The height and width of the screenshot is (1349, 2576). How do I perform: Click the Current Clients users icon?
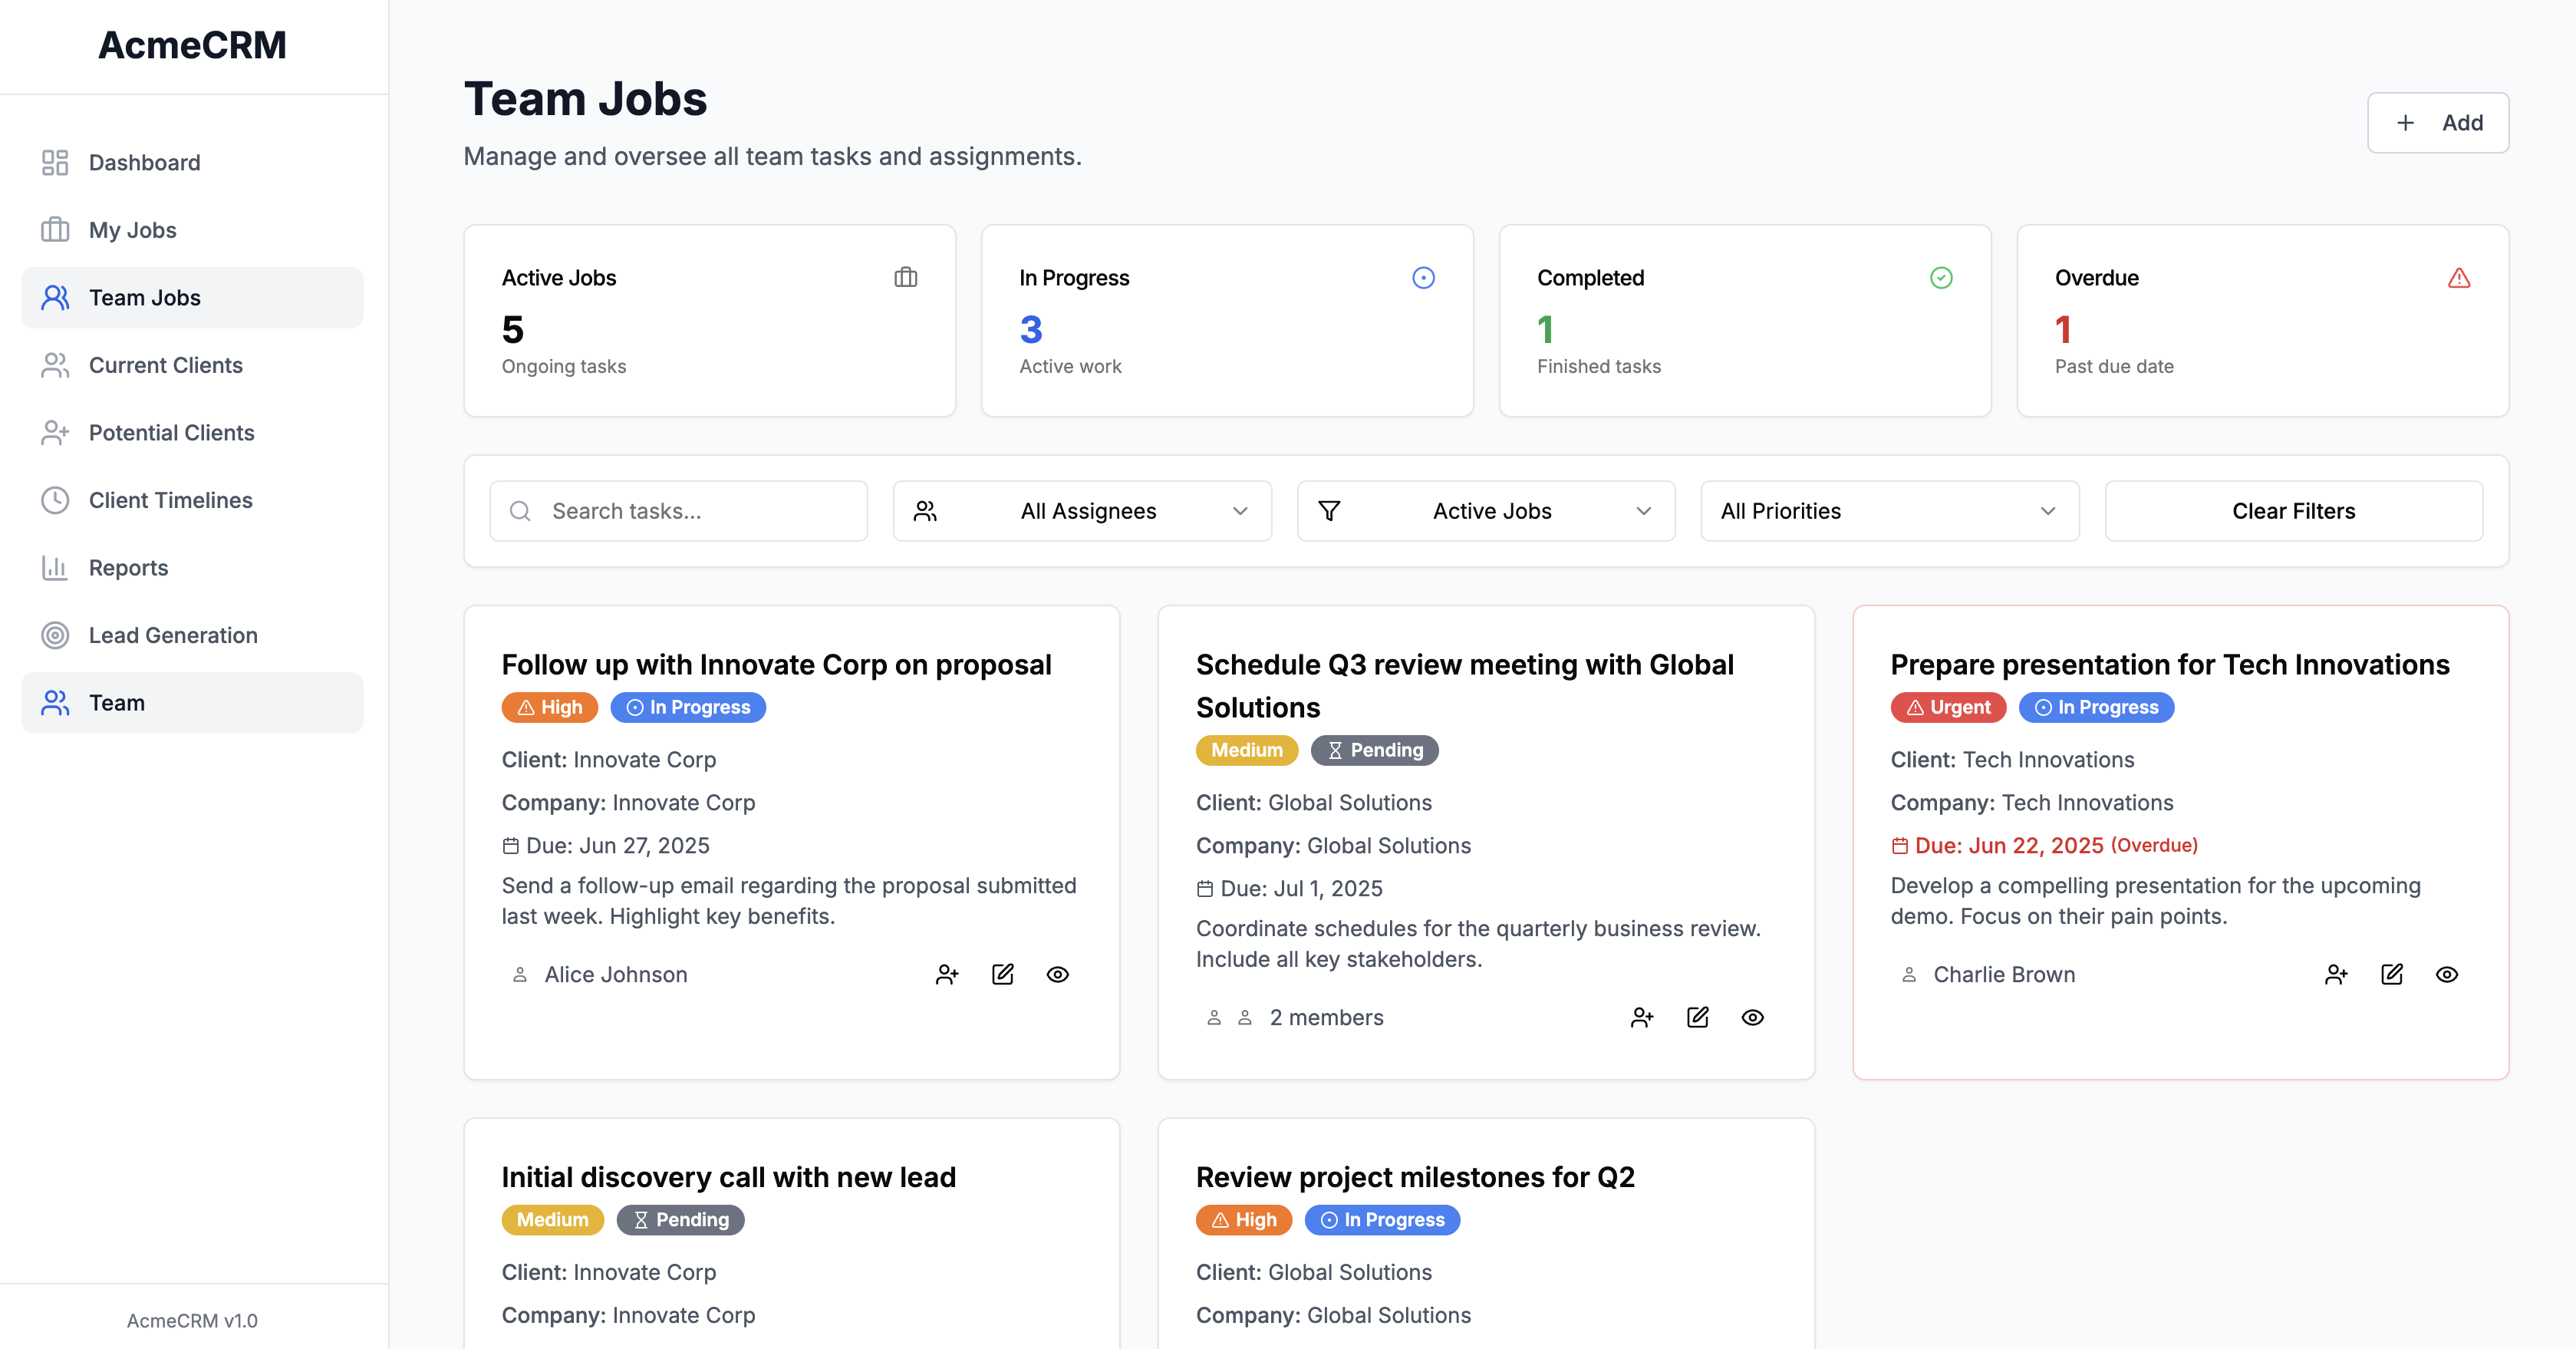(55, 365)
